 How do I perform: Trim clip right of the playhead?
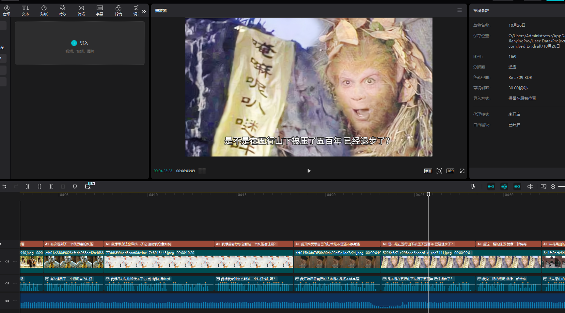pos(51,186)
